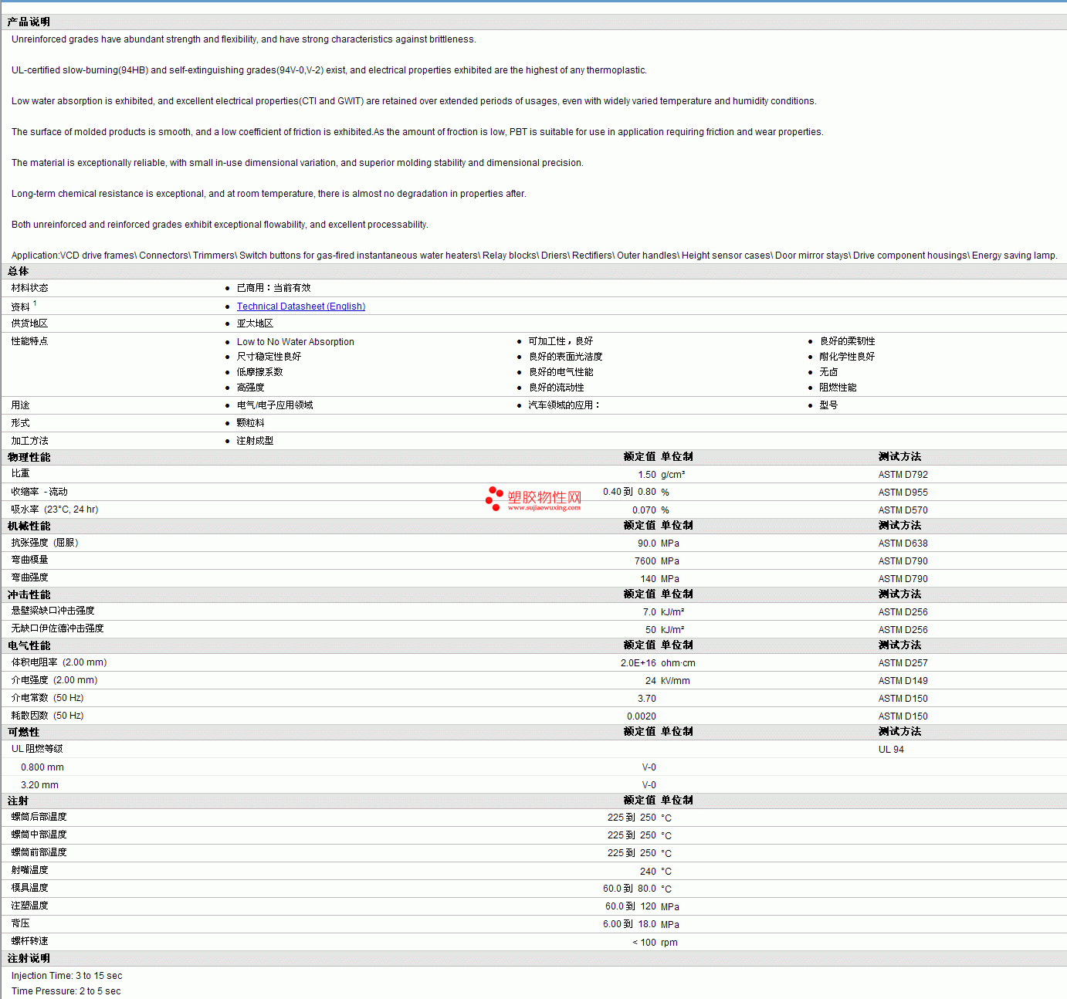Click ASTM D790 in the 弯曲强度 row
Viewport: 1067px width, 999px height.
click(903, 579)
